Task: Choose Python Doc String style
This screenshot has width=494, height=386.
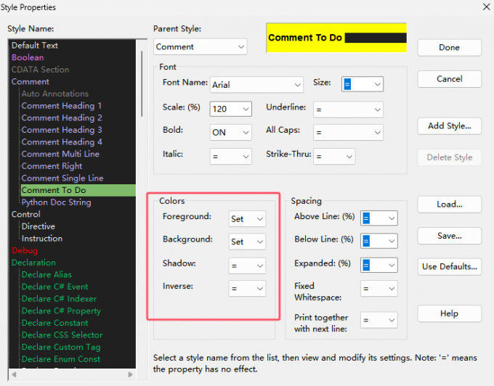Action: tap(56, 202)
